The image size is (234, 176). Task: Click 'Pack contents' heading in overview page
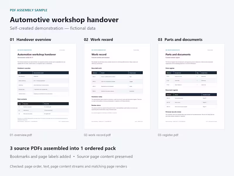click(x=22, y=99)
